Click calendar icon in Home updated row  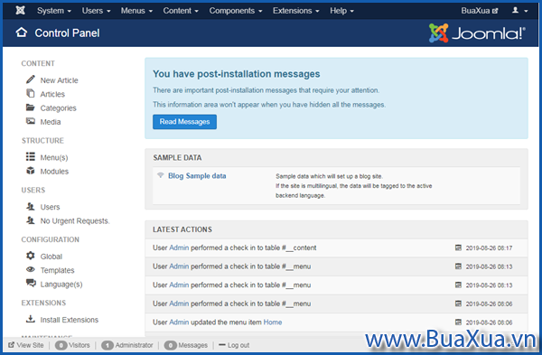click(x=458, y=322)
